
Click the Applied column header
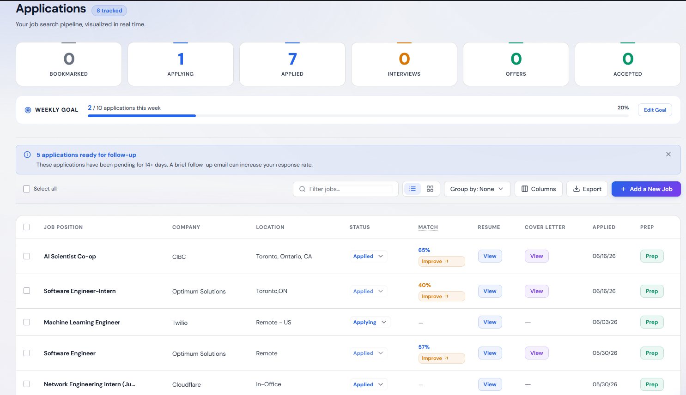pyautogui.click(x=604, y=227)
